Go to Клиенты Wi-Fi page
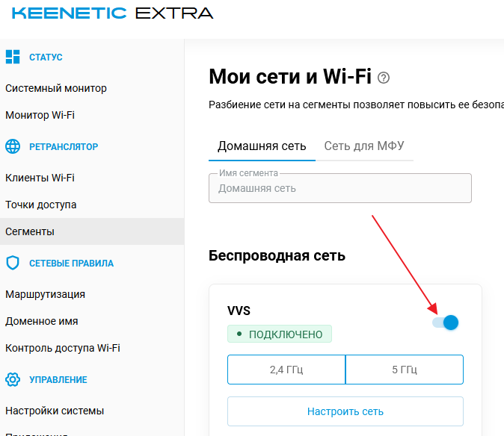 point(40,178)
